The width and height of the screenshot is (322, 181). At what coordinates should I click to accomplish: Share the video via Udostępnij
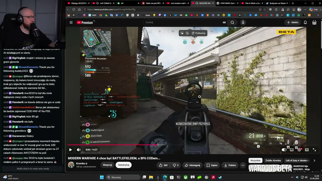coord(192,165)
